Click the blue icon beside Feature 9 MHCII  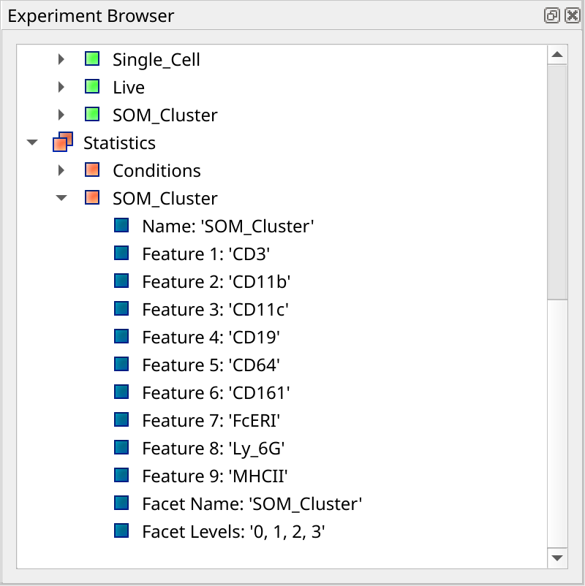(x=121, y=476)
